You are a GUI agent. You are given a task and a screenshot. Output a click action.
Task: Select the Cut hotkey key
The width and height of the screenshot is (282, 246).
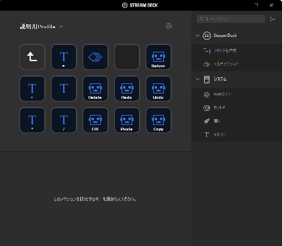point(95,120)
